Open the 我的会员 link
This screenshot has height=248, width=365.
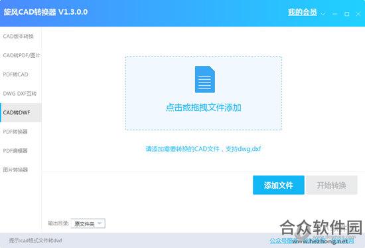coord(303,13)
